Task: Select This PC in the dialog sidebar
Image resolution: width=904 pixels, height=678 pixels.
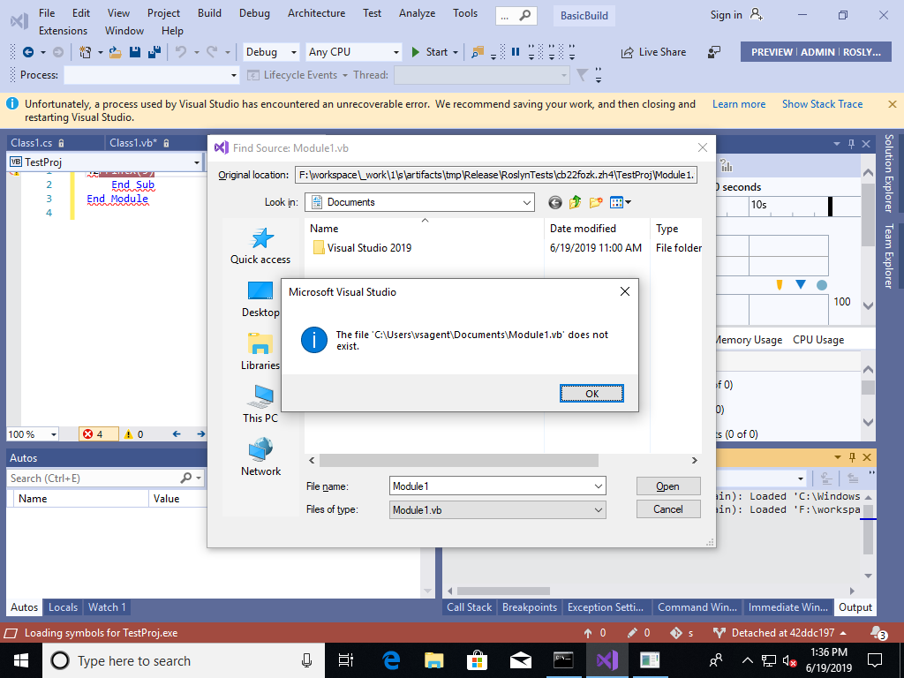Action: tap(260, 404)
